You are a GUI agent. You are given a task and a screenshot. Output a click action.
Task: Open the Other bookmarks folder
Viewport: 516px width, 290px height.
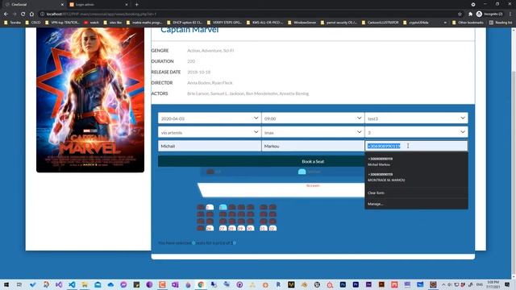[468, 23]
